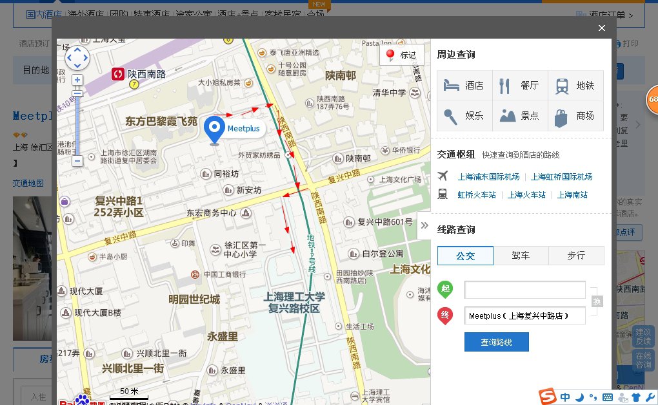Viewport: 658px width, 405px height.
Task: Open 国内酒店 tab in background page
Action: (44, 15)
